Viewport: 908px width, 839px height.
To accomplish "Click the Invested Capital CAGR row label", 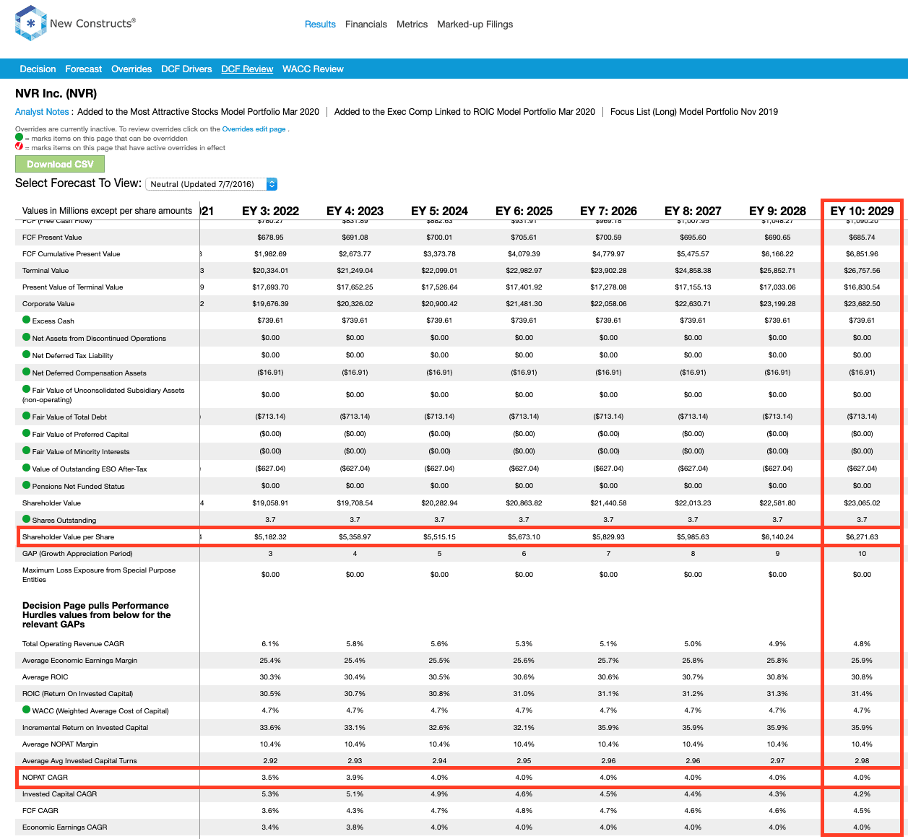I will pyautogui.click(x=59, y=794).
